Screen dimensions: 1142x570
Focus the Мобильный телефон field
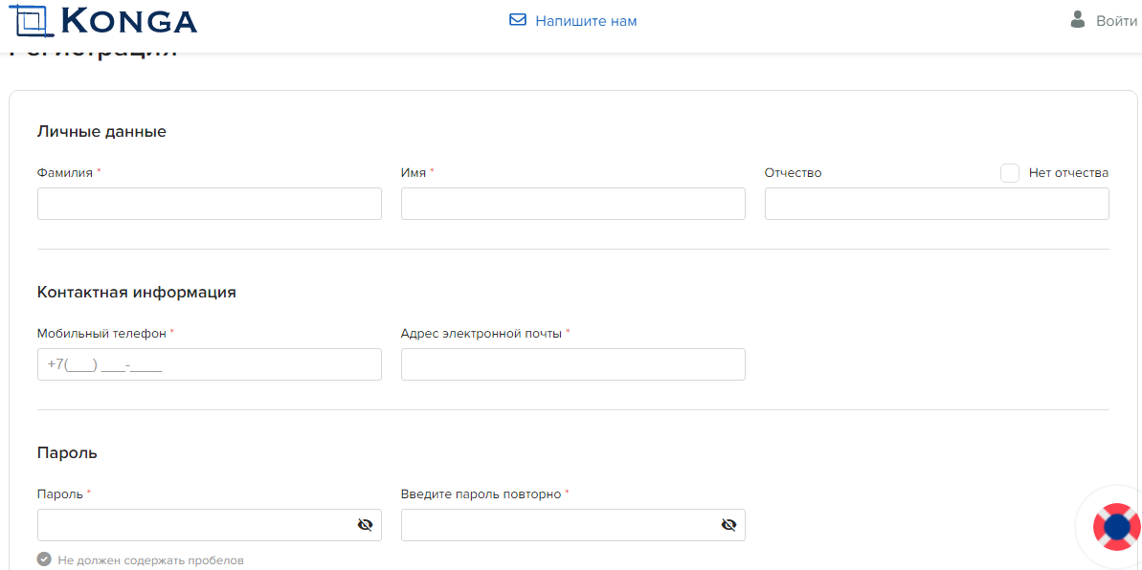point(209,364)
